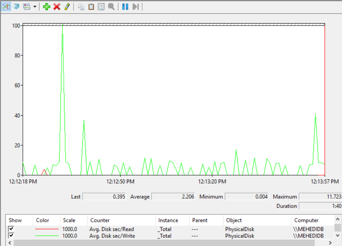
Task: Select the green Avg. Disk sec/Write color line
Action: click(x=47, y=236)
